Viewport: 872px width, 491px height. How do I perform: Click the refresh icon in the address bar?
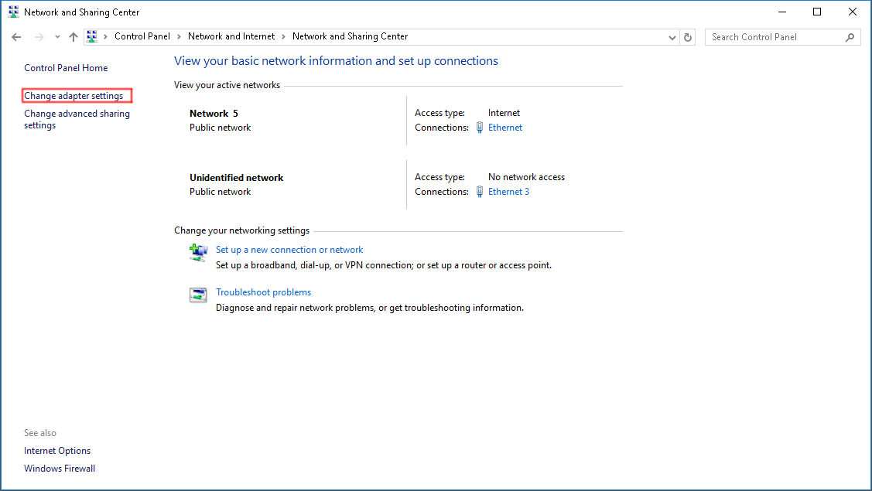687,36
